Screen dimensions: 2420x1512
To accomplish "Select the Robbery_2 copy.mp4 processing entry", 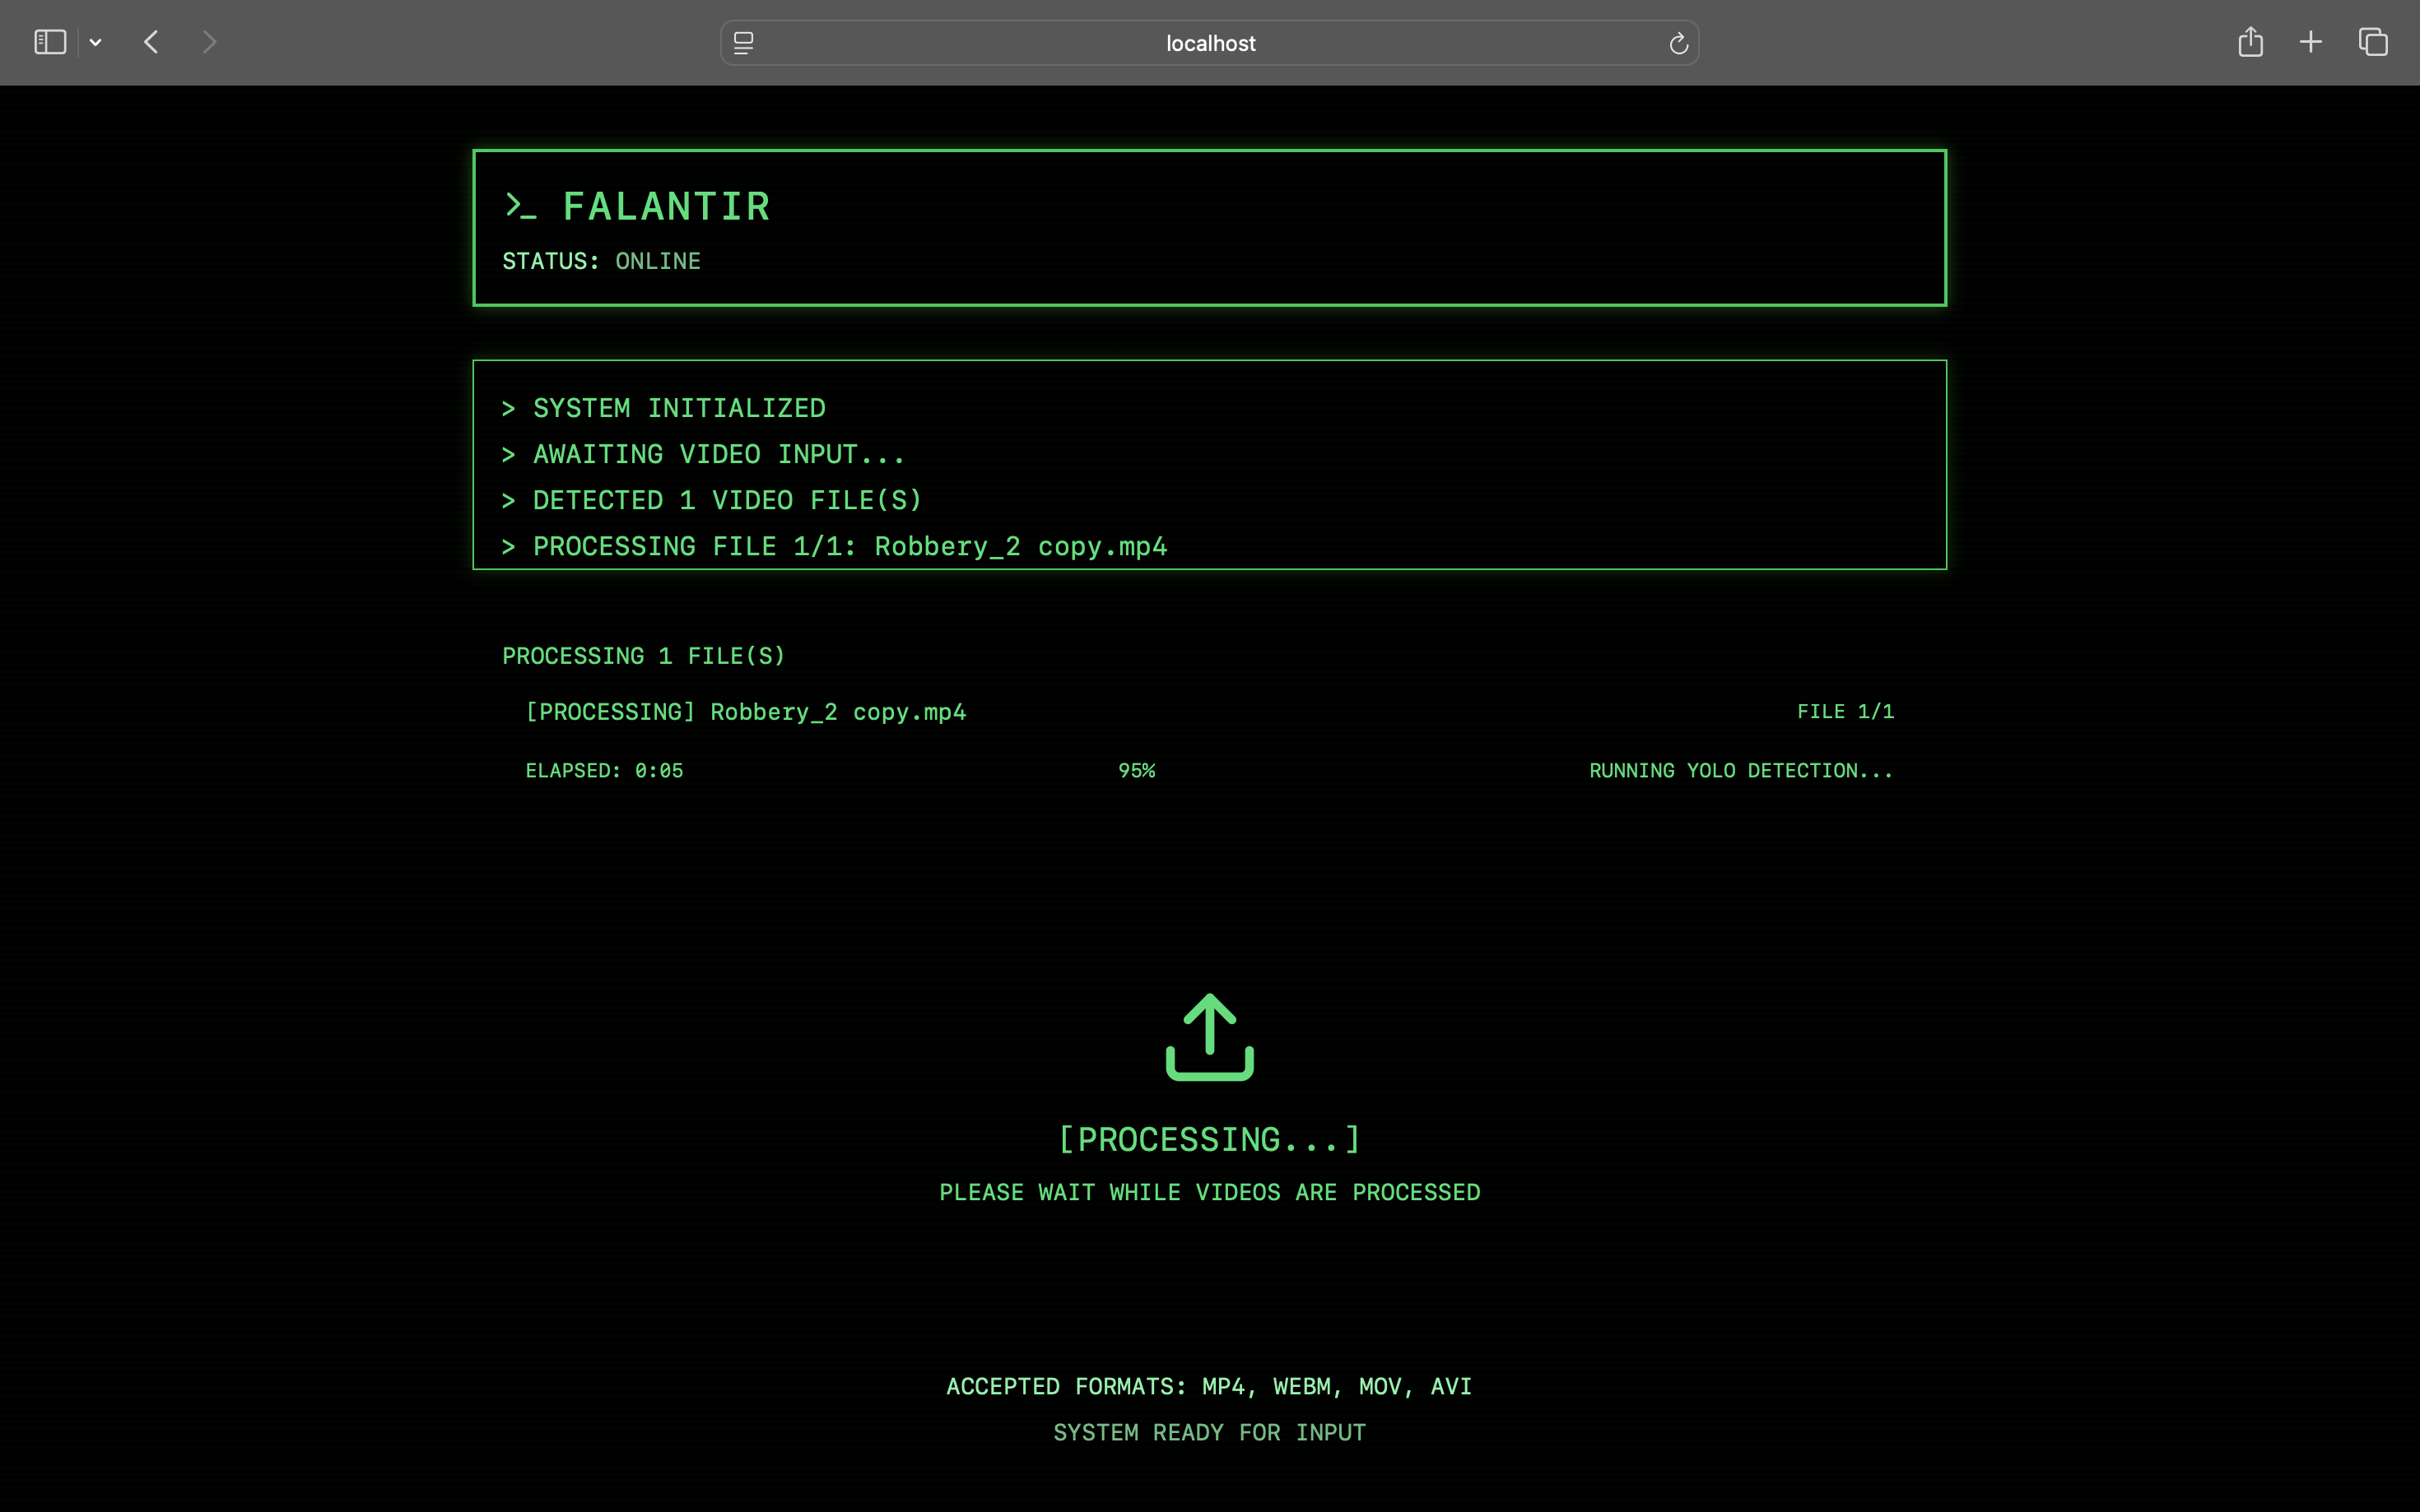I will pyautogui.click(x=745, y=712).
